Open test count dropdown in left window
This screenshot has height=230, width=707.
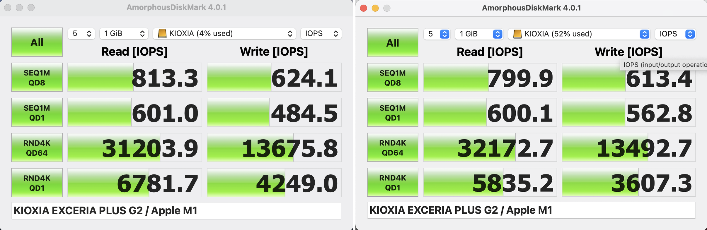(x=82, y=34)
